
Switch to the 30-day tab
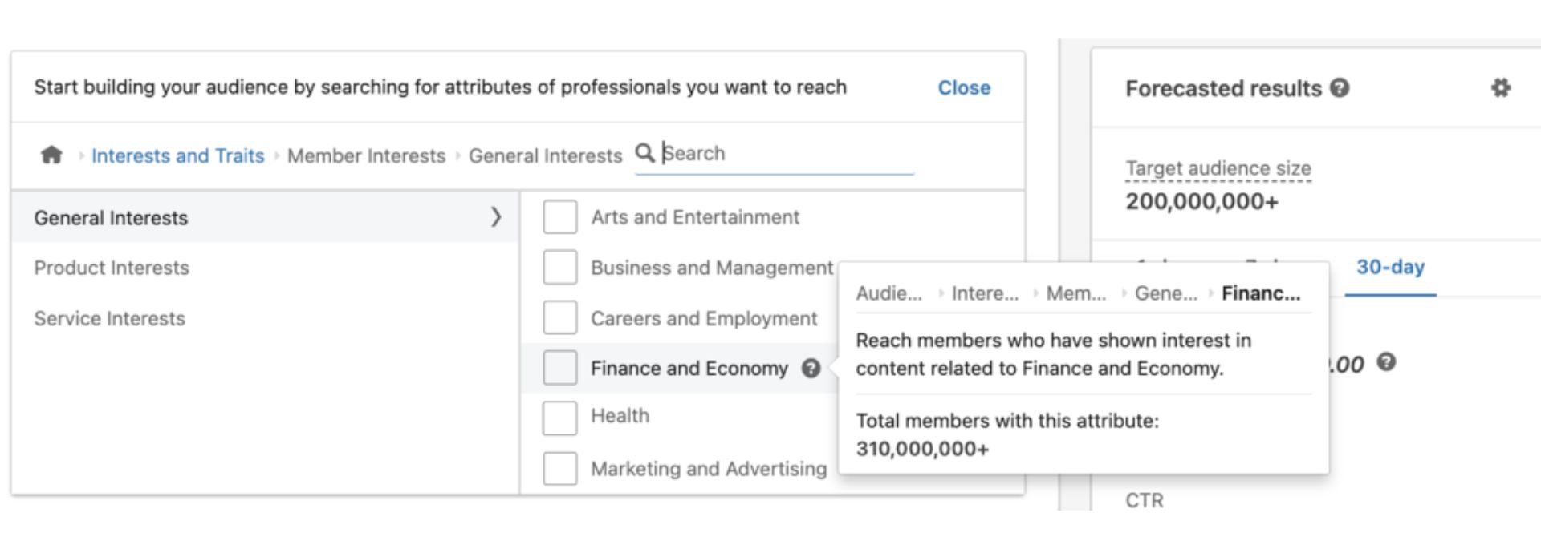point(1389,268)
